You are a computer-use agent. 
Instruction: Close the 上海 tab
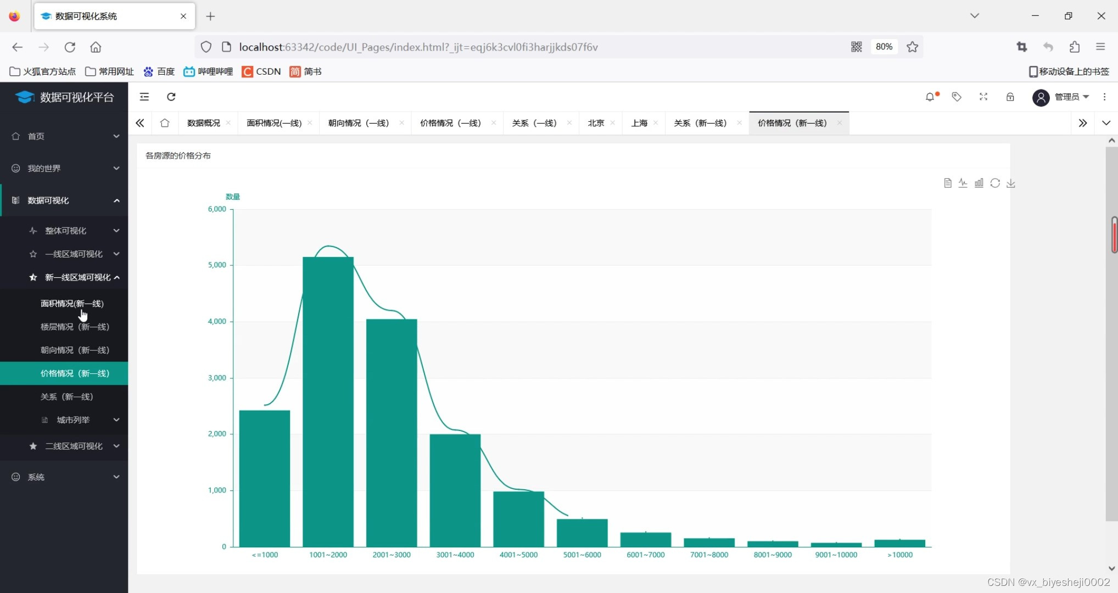coord(656,123)
